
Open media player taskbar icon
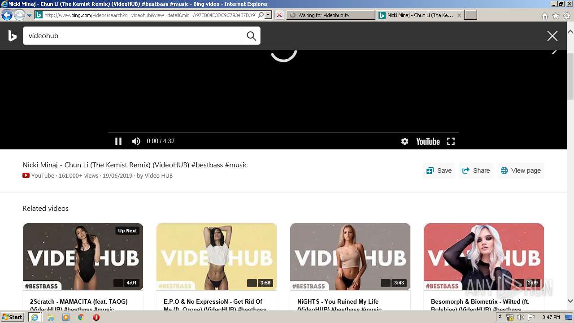point(66,317)
